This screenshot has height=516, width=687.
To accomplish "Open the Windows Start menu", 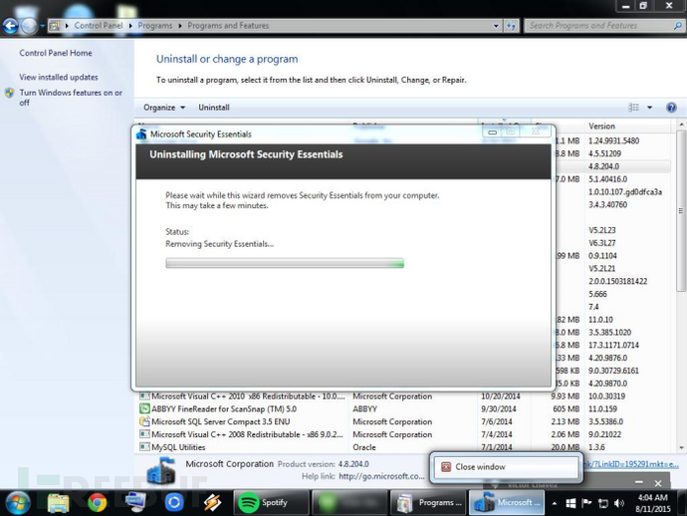I will pos(18,502).
